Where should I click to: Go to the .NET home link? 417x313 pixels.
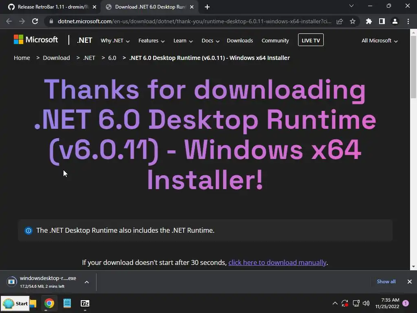85,40
